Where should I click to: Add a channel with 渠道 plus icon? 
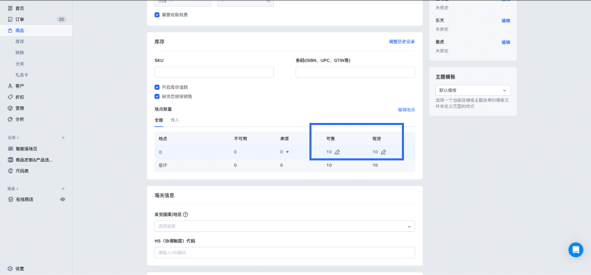point(63,188)
